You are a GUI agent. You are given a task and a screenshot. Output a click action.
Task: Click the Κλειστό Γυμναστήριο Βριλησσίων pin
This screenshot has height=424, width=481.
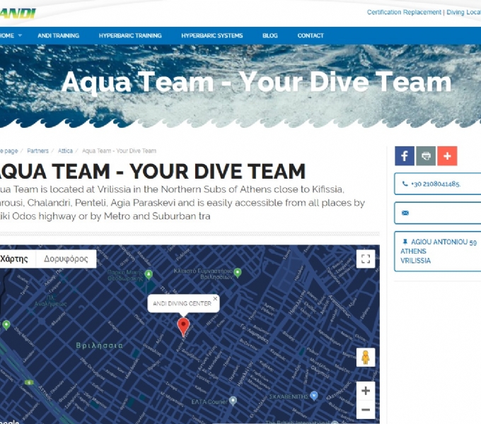point(238,272)
